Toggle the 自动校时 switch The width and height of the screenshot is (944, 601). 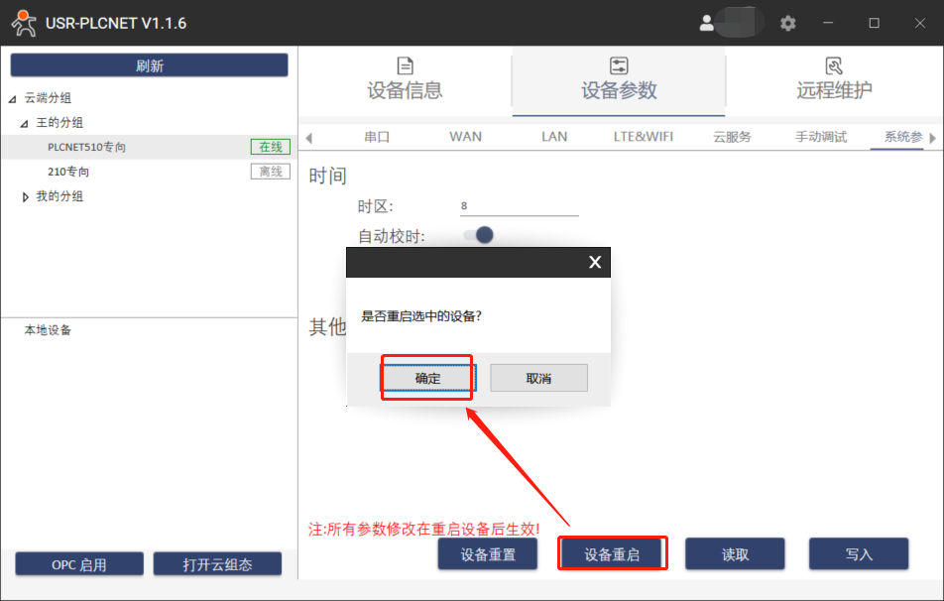coord(479,235)
